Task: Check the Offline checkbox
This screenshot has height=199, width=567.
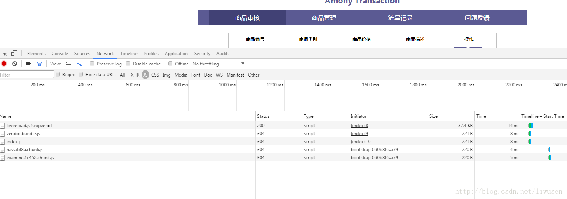Action: coord(170,64)
